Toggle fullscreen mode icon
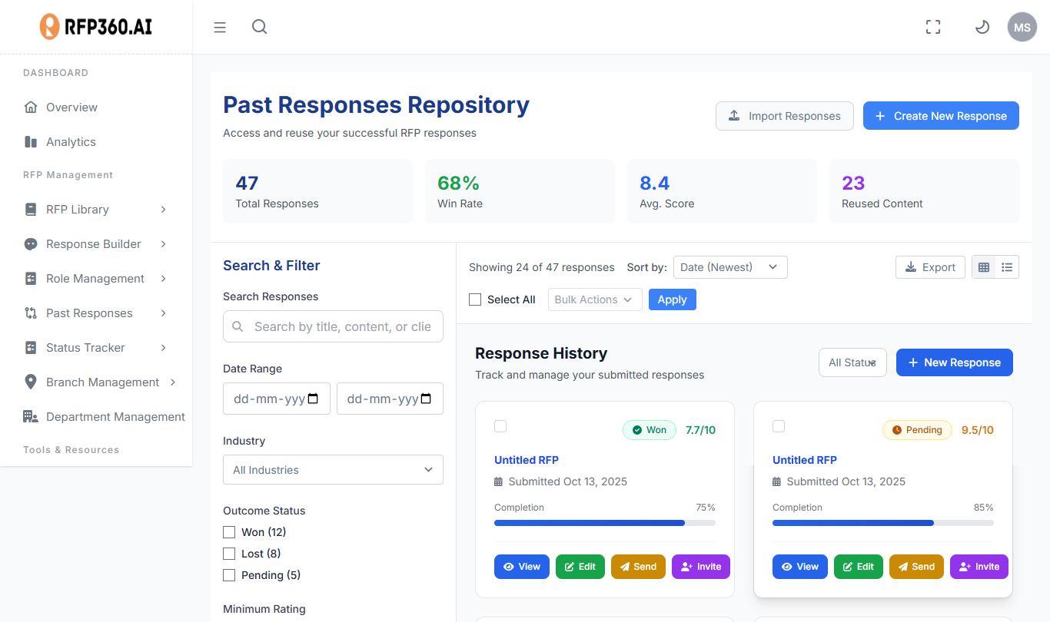1050x622 pixels. (933, 28)
